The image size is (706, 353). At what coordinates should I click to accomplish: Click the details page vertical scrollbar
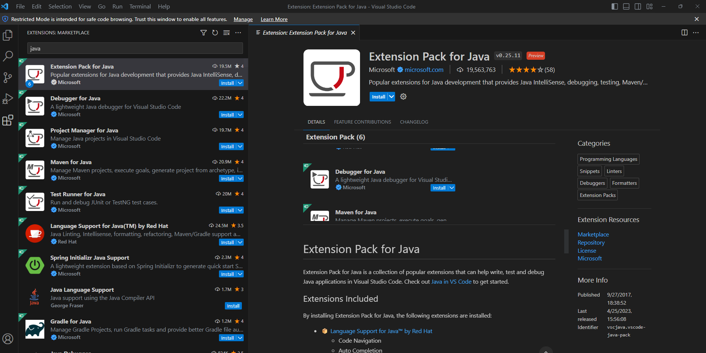click(x=566, y=242)
